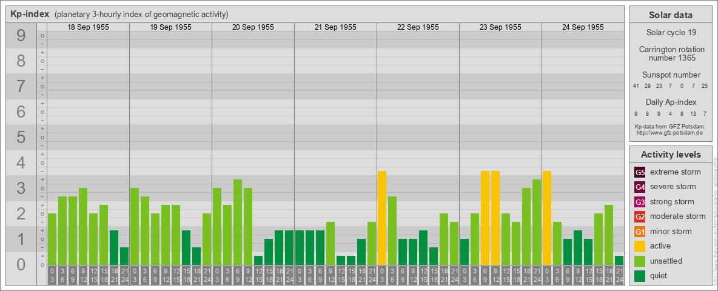
Task: Click the 20 Sep 1955 date header
Action: (253, 27)
